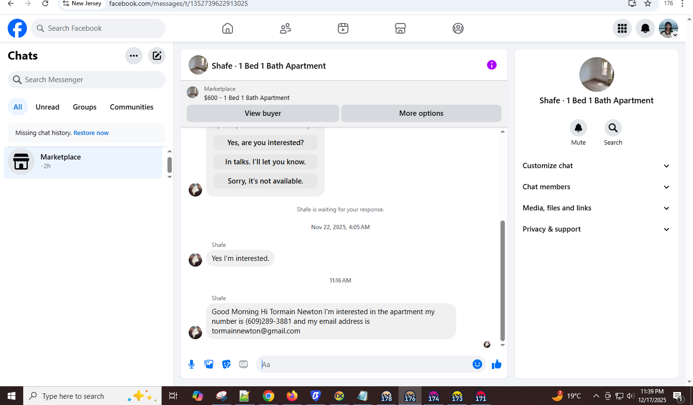This screenshot has width=693, height=405.
Task: Switch to Communities tab
Action: 131,107
